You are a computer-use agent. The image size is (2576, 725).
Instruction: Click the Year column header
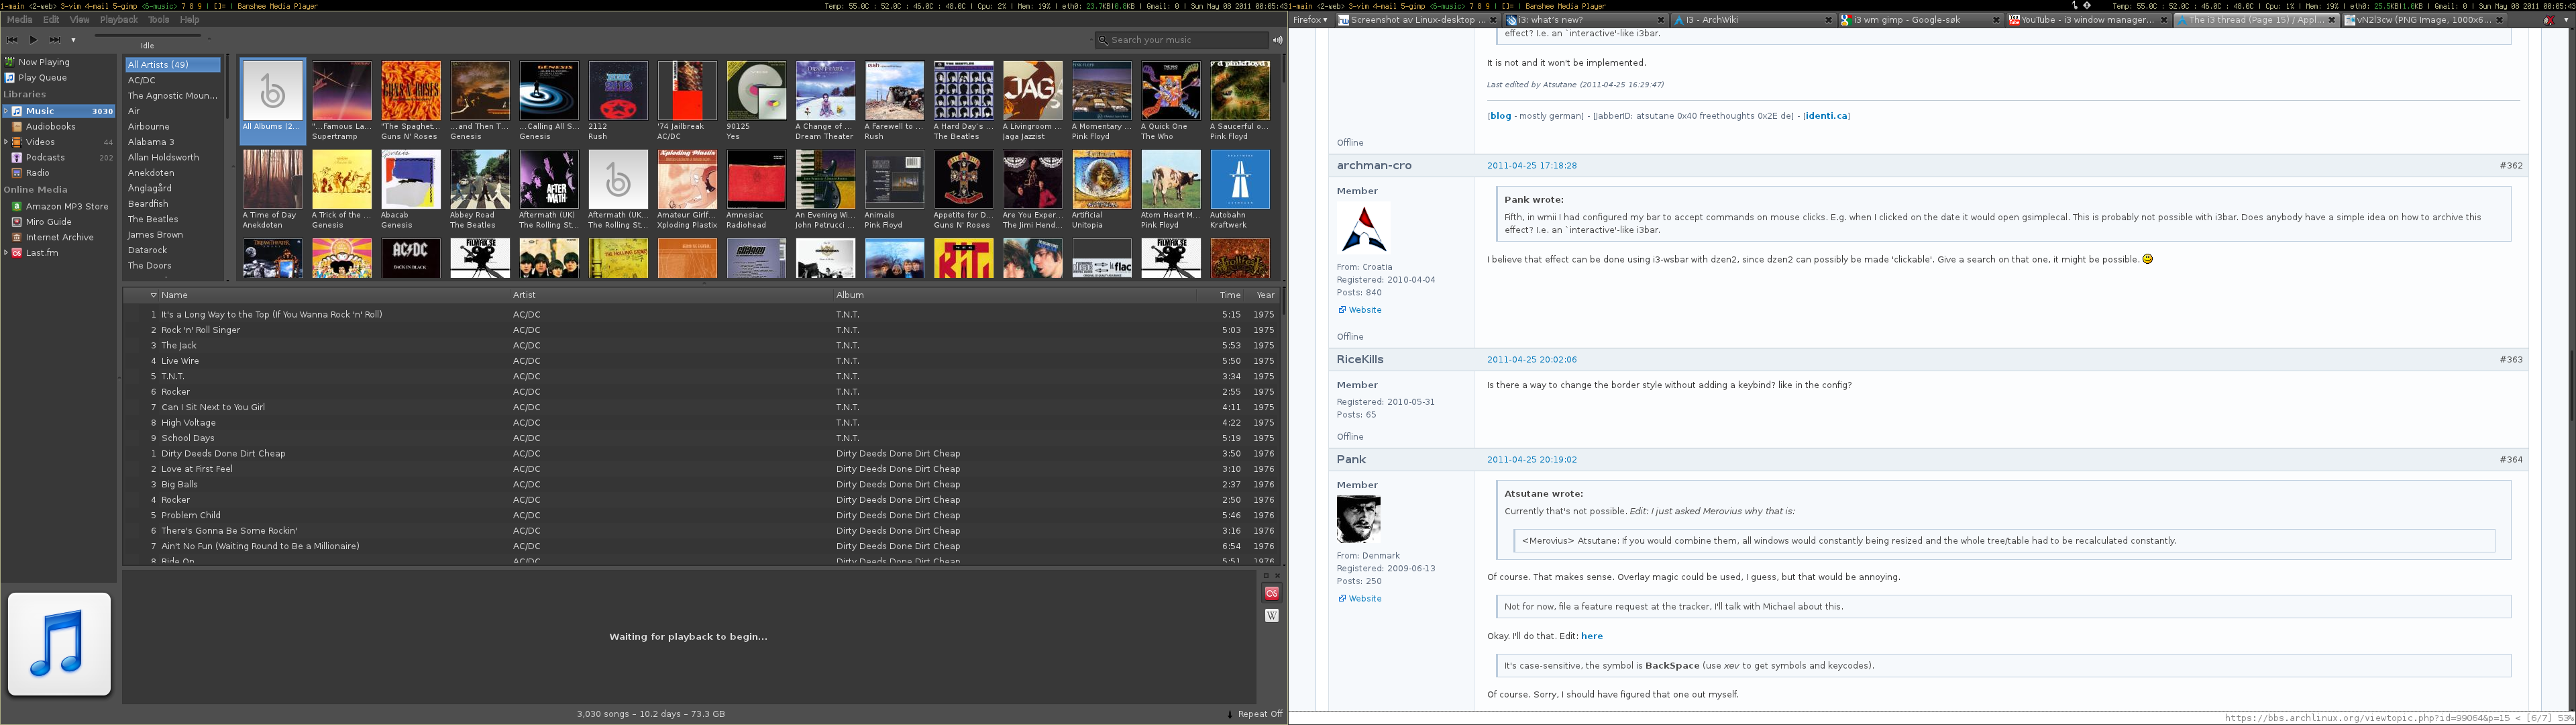pyautogui.click(x=1265, y=295)
